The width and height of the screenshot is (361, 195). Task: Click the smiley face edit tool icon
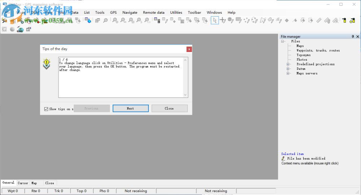point(230,21)
